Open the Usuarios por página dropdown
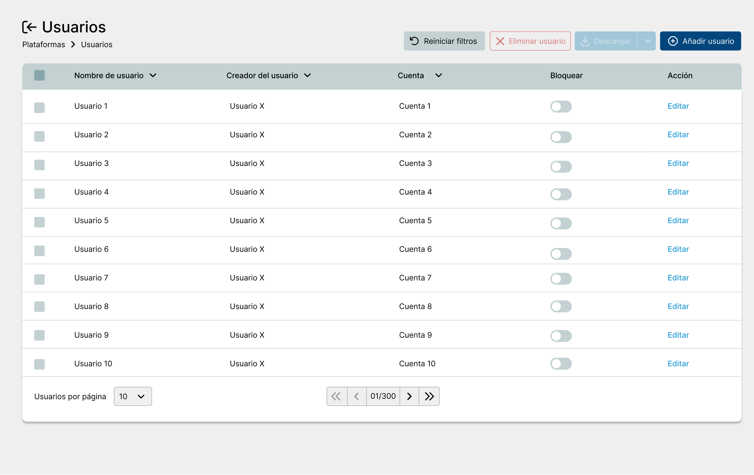This screenshot has height=475, width=754. [133, 396]
